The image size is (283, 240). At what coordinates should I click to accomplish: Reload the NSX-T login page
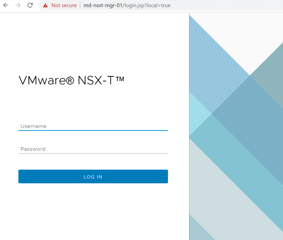tap(30, 5)
